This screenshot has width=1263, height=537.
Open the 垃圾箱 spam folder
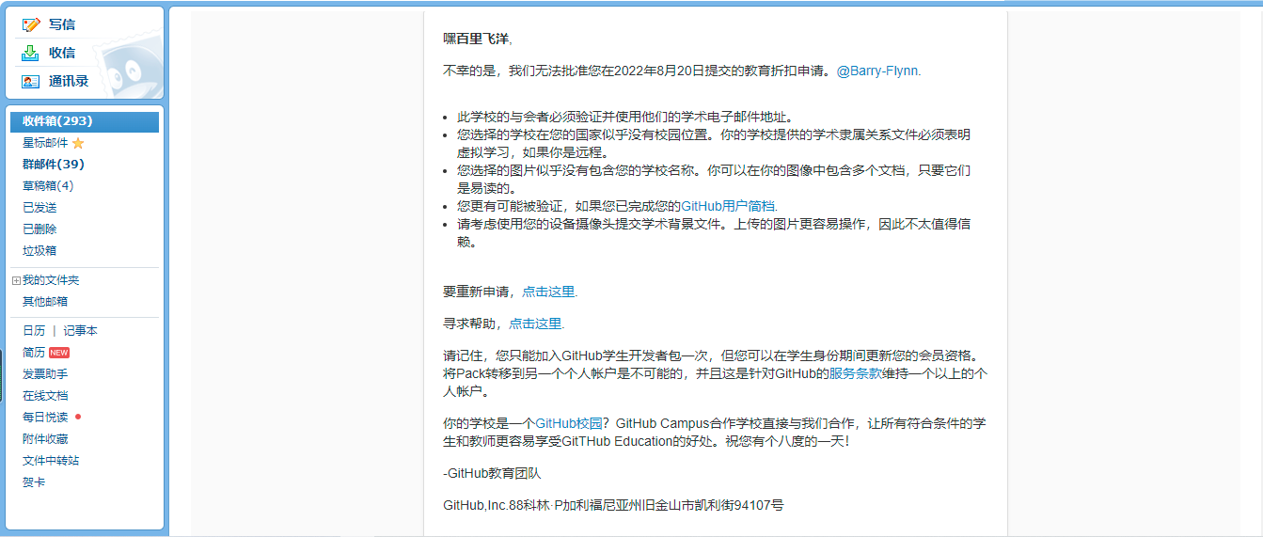pos(39,251)
